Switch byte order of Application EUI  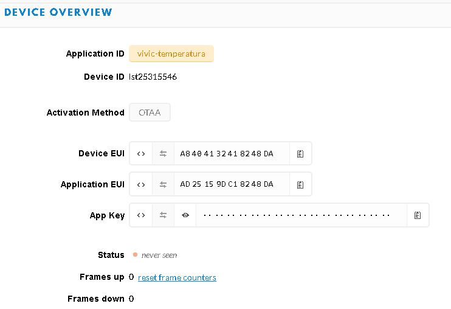coord(163,184)
